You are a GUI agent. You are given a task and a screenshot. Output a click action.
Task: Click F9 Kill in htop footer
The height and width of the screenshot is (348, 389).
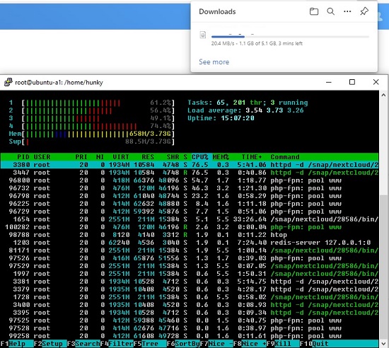pos(283,344)
